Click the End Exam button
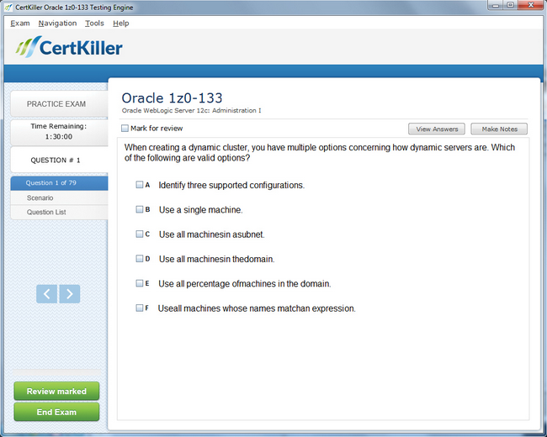The image size is (547, 437). coord(56,413)
